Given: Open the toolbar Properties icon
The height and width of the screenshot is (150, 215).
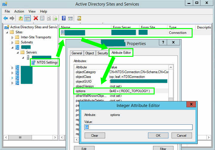Looking at the screenshot, I should point(42,18).
